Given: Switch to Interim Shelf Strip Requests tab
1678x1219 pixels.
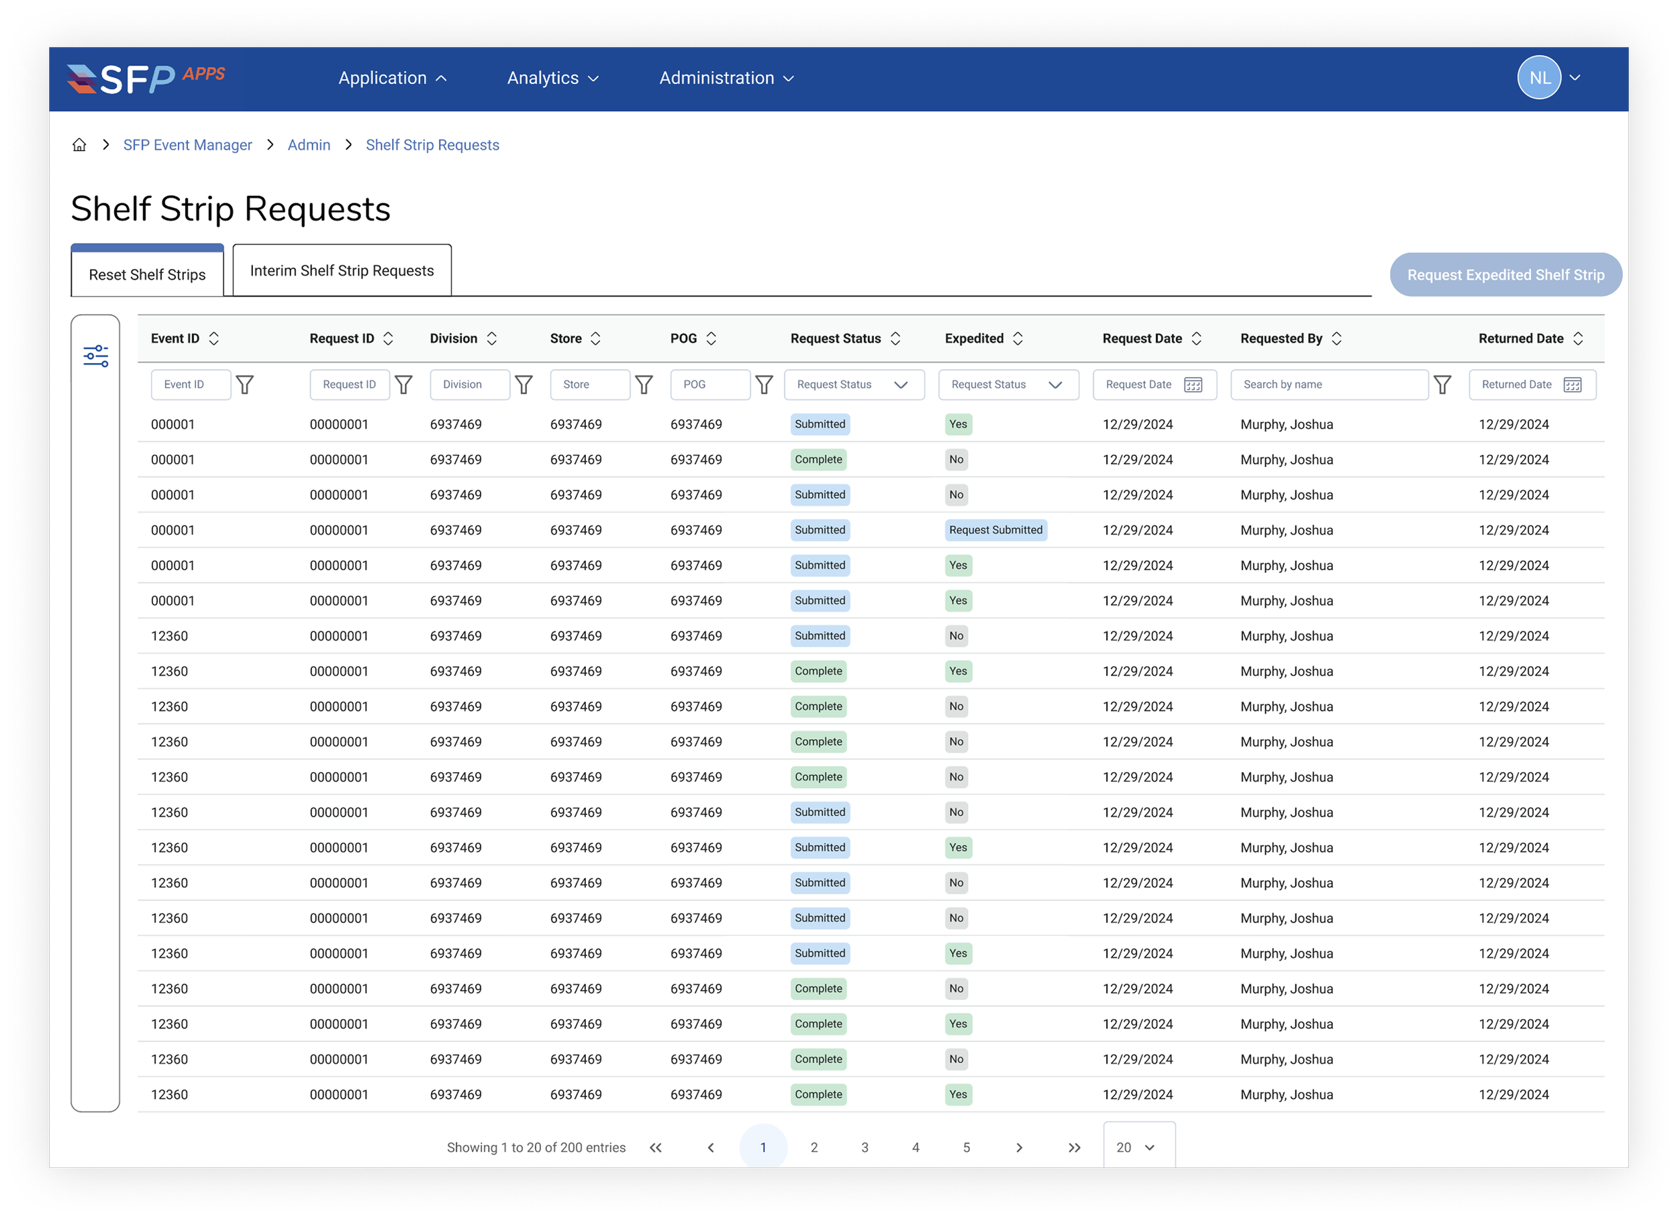Looking at the screenshot, I should click(x=342, y=271).
